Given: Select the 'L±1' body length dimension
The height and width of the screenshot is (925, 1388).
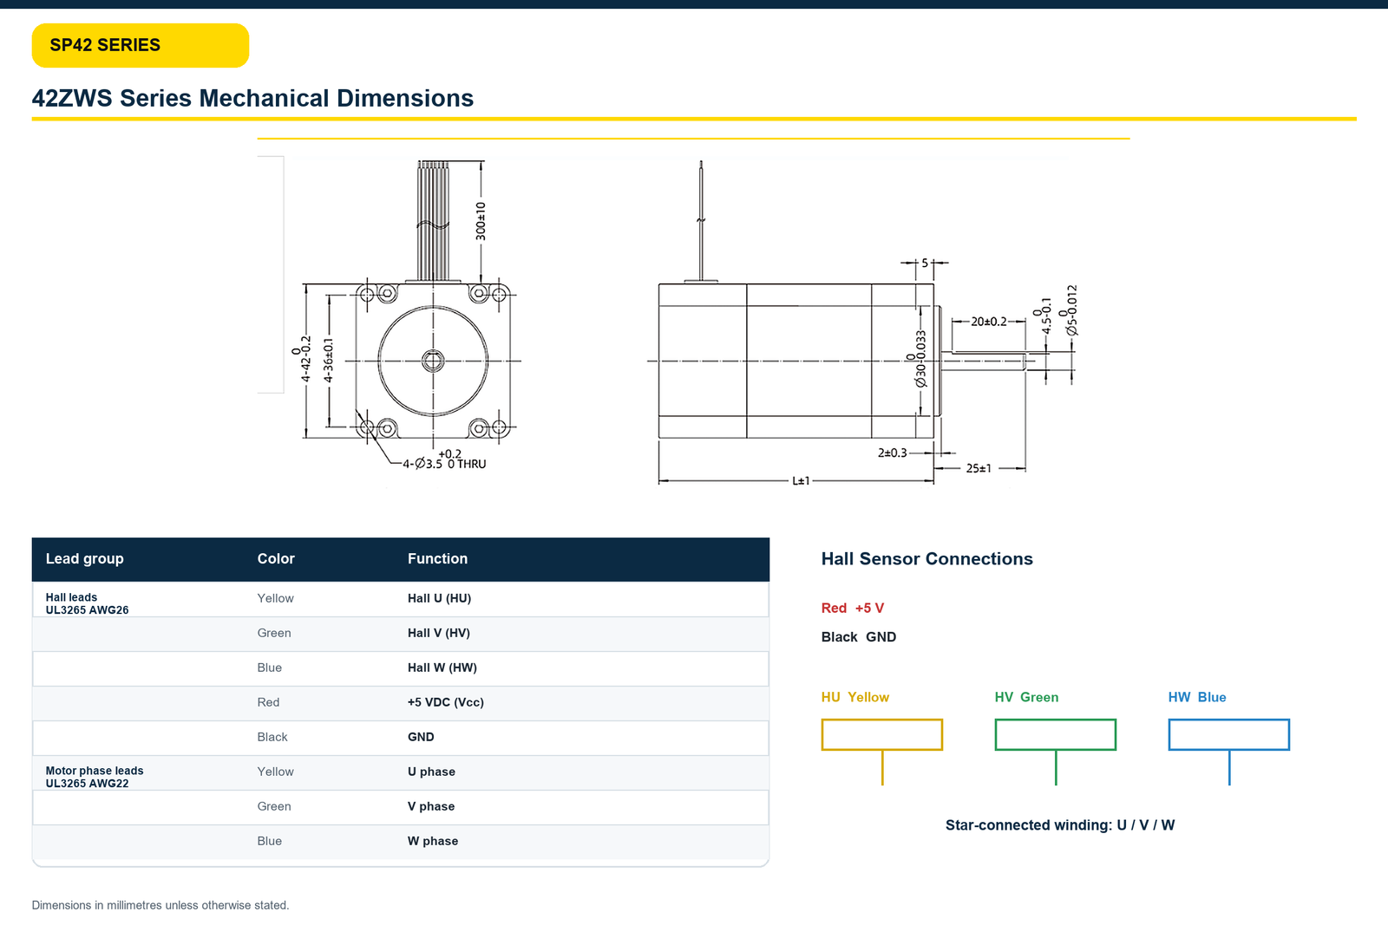Looking at the screenshot, I should pyautogui.click(x=801, y=480).
